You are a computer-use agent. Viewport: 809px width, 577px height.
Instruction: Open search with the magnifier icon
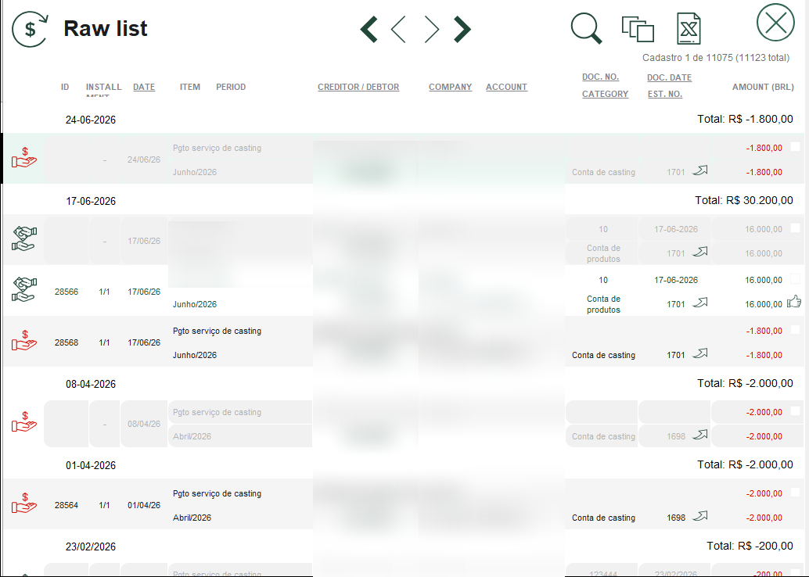tap(587, 28)
